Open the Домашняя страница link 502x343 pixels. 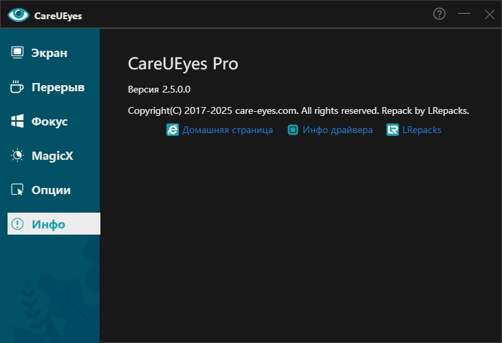point(228,130)
